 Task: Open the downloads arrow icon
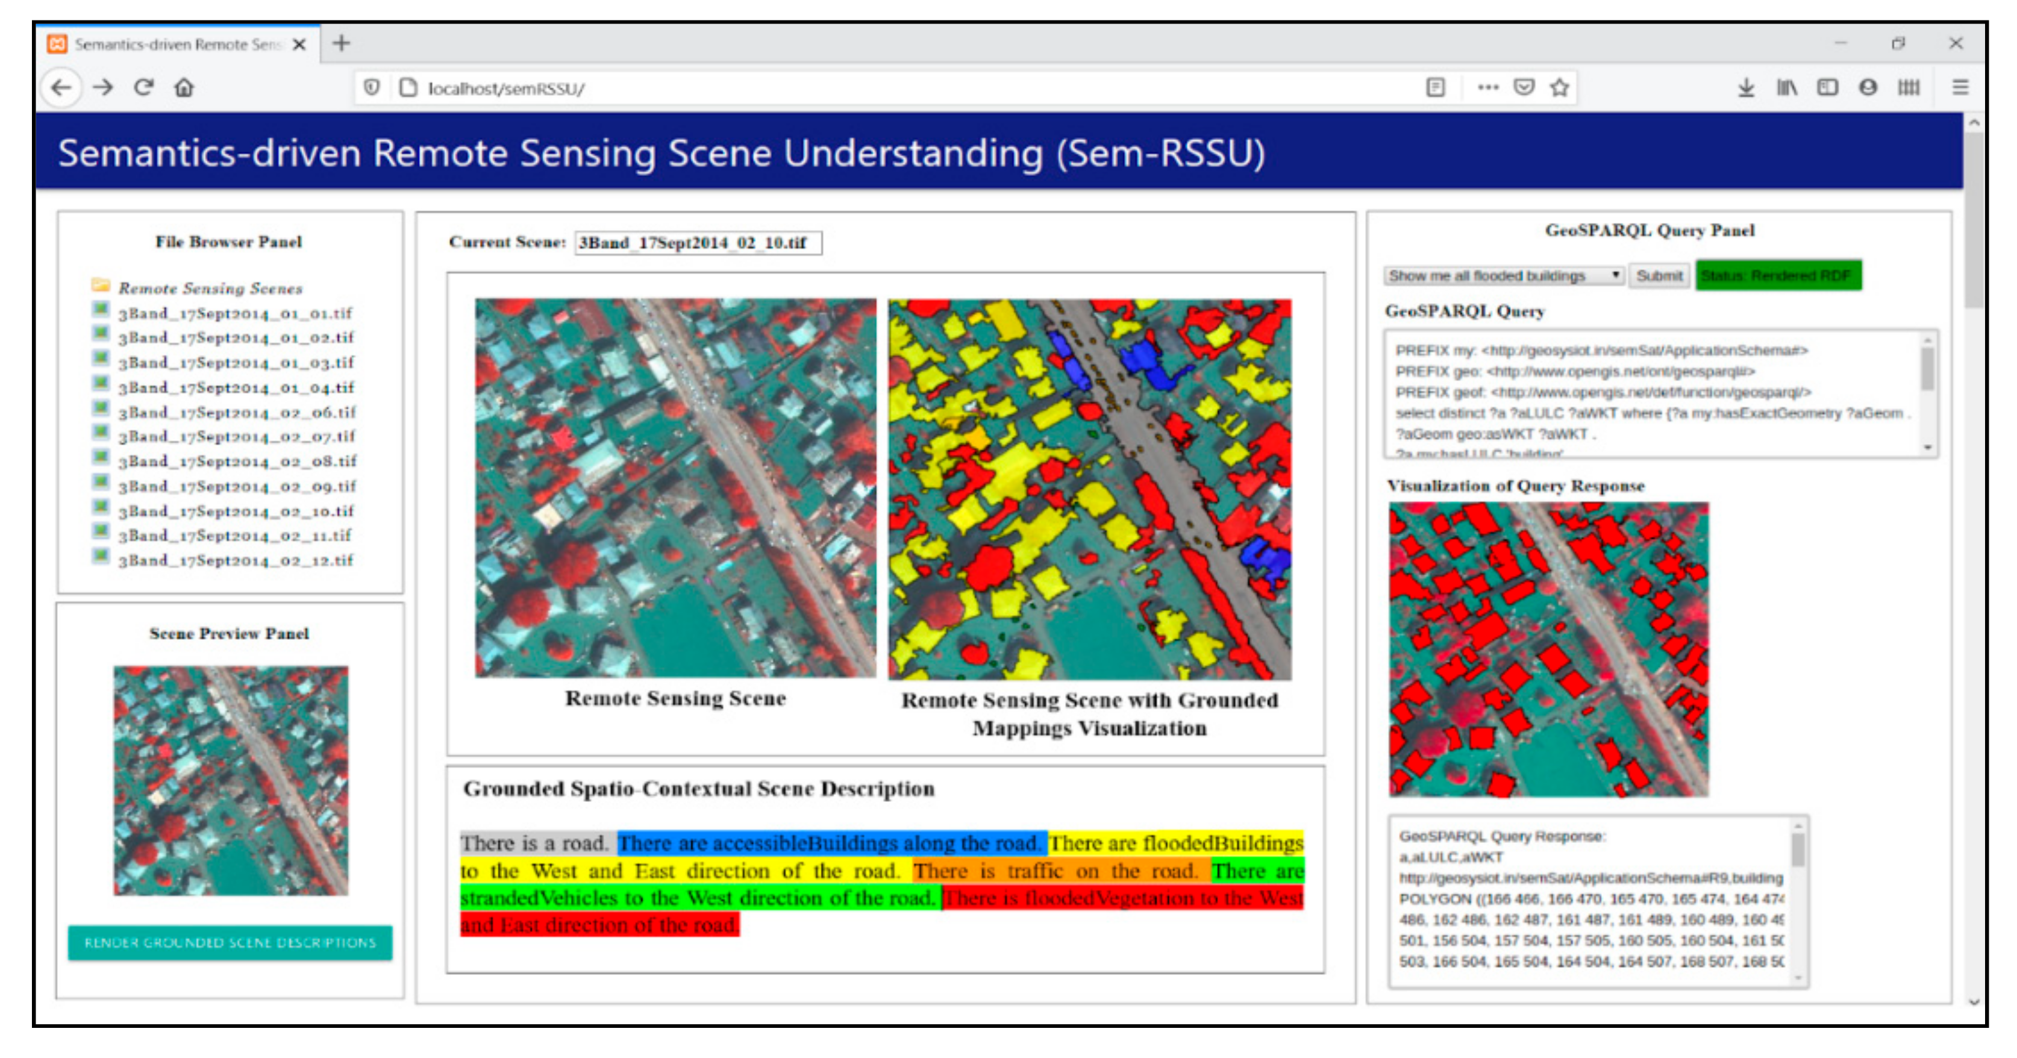coord(1745,87)
